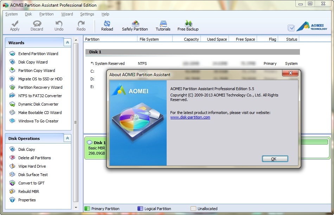
Task: Open the Partition menu
Action: (46, 14)
